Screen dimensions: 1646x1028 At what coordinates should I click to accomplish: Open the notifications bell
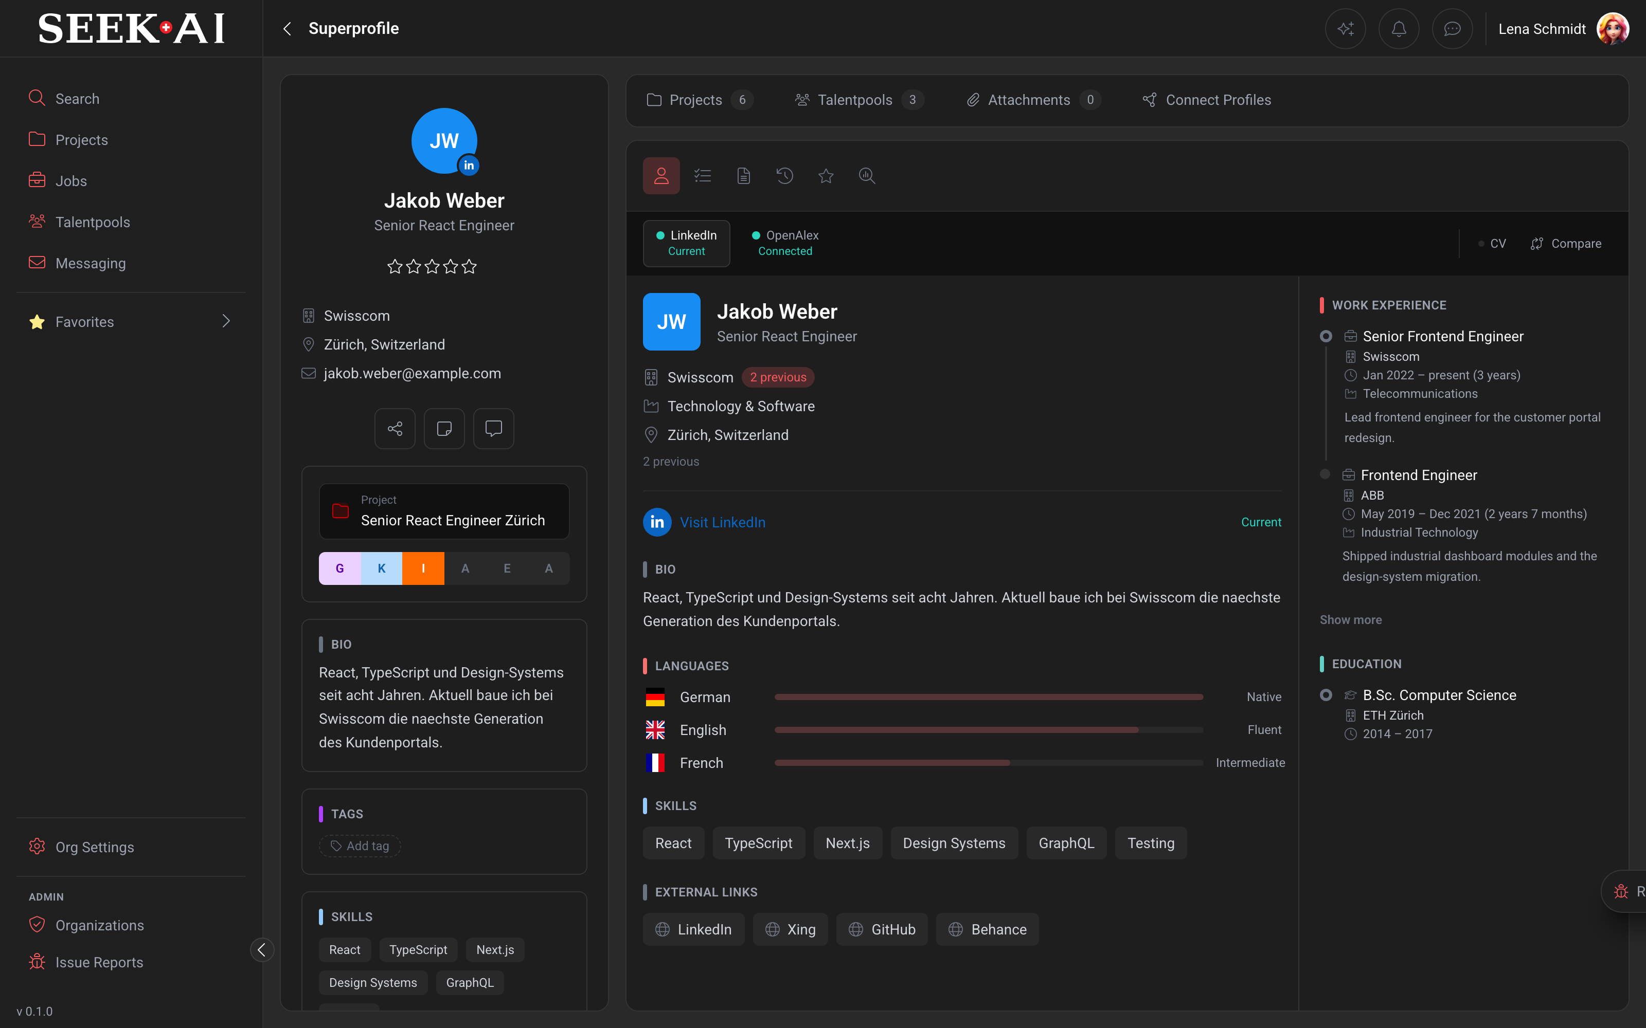pos(1399,29)
